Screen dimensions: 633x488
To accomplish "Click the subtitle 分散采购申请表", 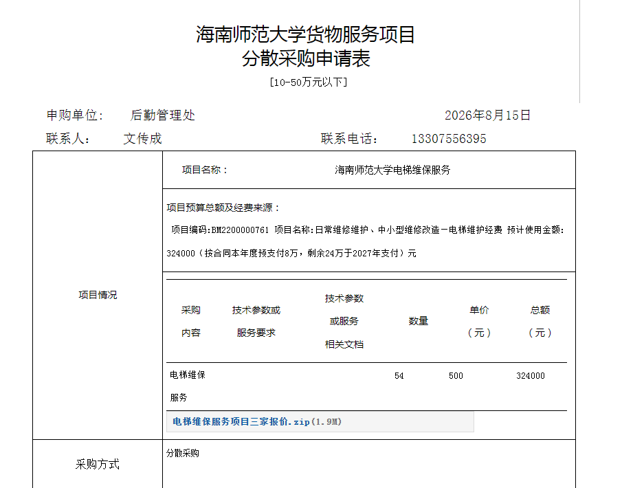I will pyautogui.click(x=306, y=58).
